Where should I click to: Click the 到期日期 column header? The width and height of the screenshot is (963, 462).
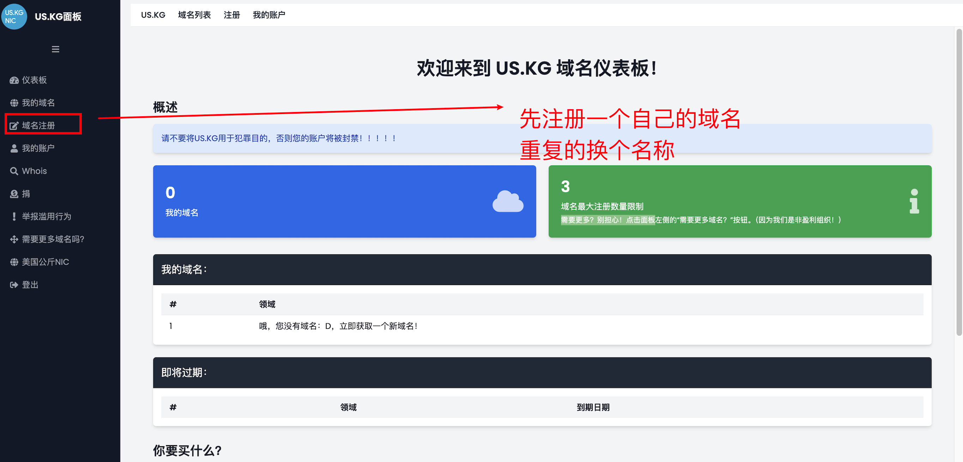593,407
